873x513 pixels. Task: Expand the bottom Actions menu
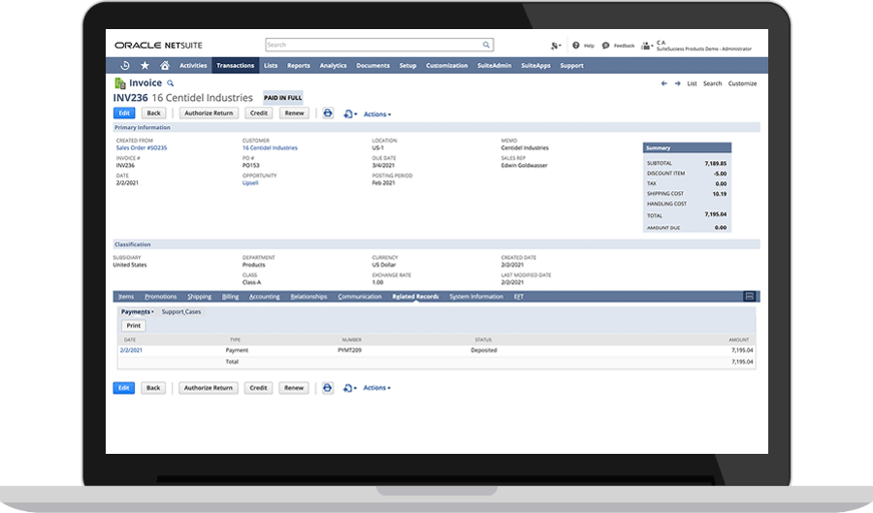[377, 388]
